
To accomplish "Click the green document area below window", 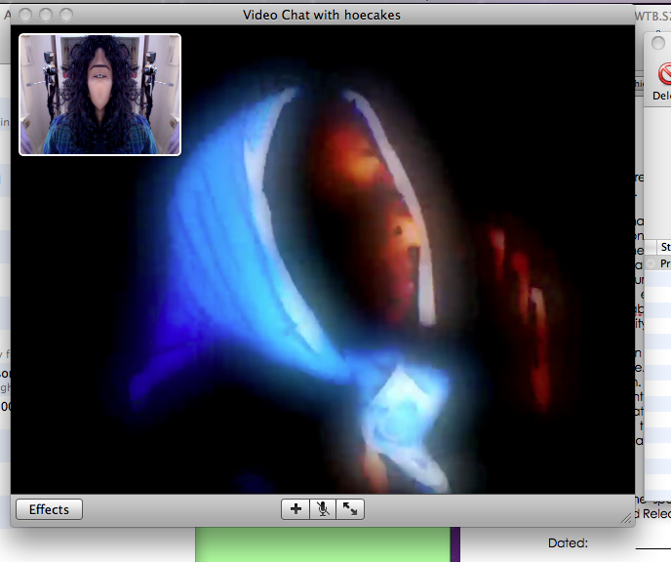I will pos(322,544).
